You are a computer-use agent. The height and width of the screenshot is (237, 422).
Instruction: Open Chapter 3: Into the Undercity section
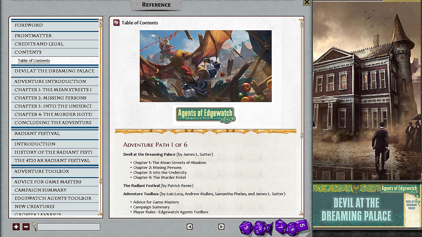pyautogui.click(x=55, y=106)
